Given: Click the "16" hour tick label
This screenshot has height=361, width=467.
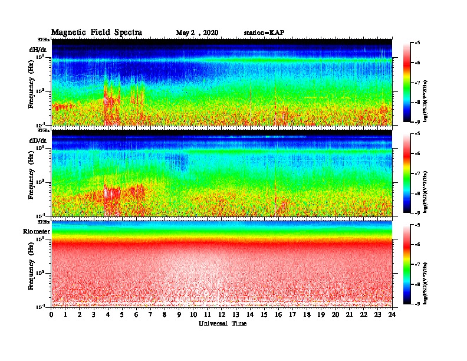Looking at the screenshot, I should pos(278,315).
